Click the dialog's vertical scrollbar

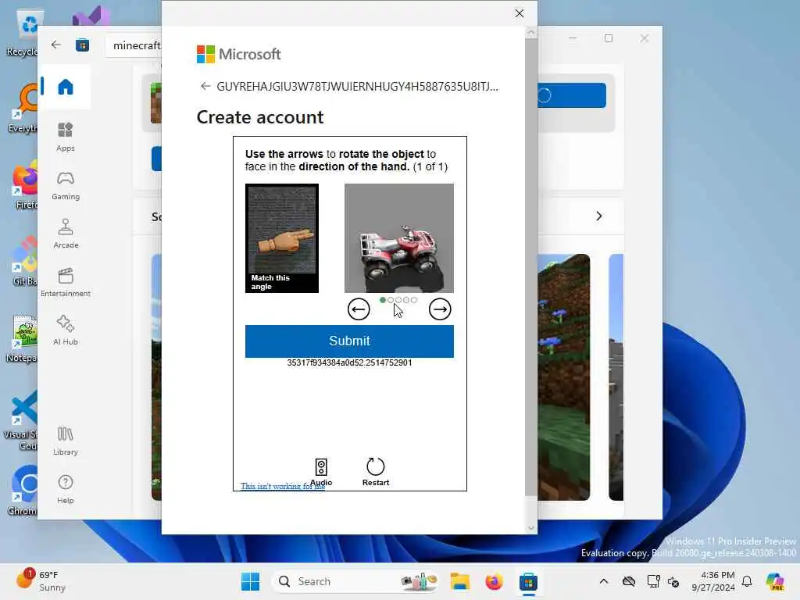click(x=530, y=266)
